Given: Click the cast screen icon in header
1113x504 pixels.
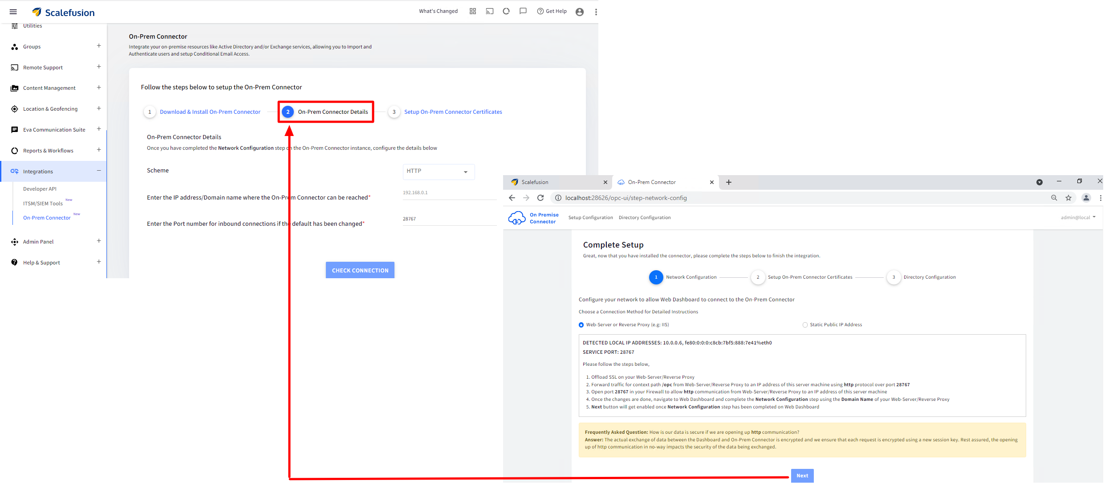Looking at the screenshot, I should (x=490, y=11).
